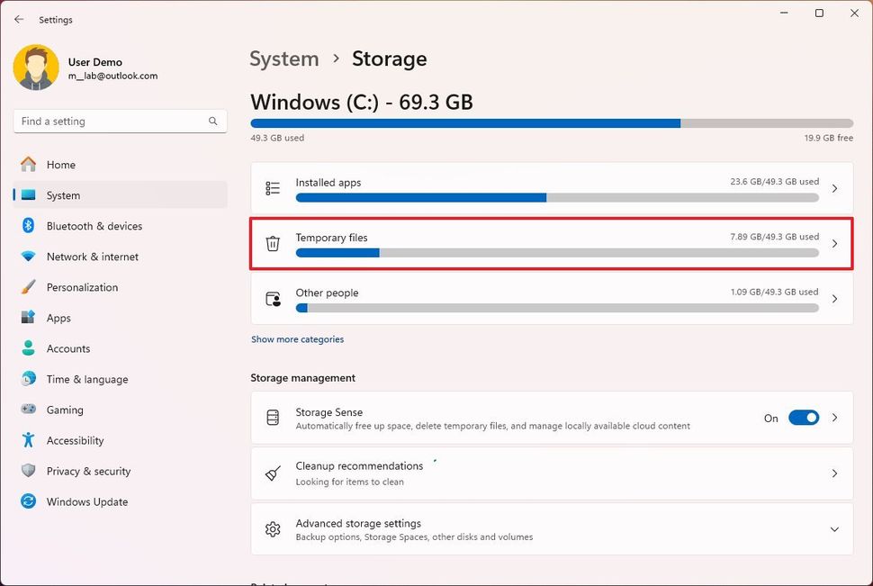Click the Temporary files trash icon
This screenshot has height=586, width=873.
tap(273, 243)
